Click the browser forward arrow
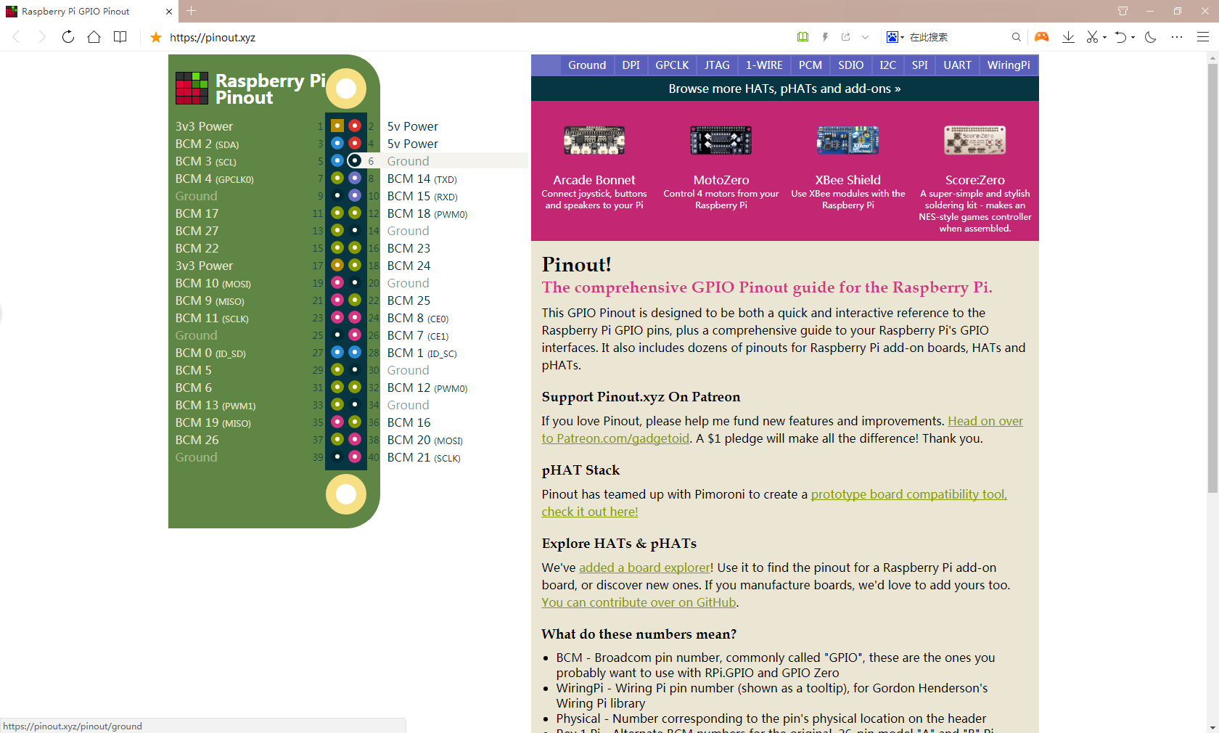This screenshot has height=733, width=1219. [x=42, y=37]
